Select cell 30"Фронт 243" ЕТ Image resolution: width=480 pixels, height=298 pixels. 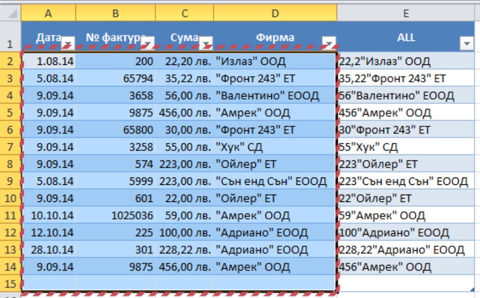pos(406,130)
